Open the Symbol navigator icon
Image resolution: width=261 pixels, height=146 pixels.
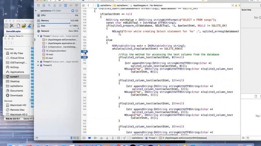pyautogui.click(x=44, y=5)
